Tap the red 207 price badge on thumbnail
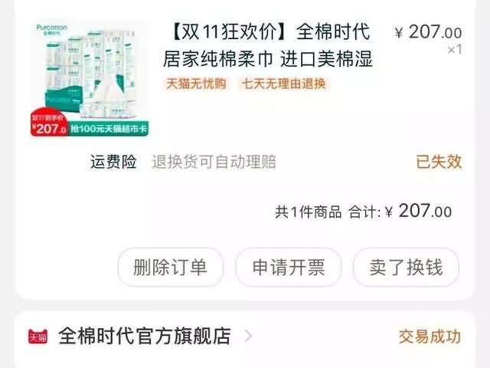 coord(49,123)
